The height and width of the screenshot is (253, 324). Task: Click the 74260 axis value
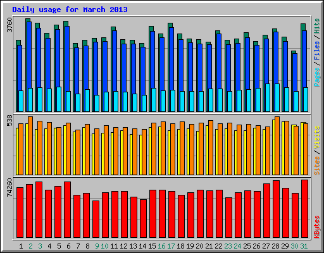pyautogui.click(x=9, y=188)
